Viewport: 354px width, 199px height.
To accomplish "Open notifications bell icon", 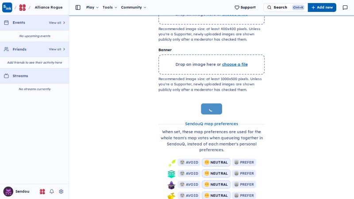I will click(x=52, y=191).
